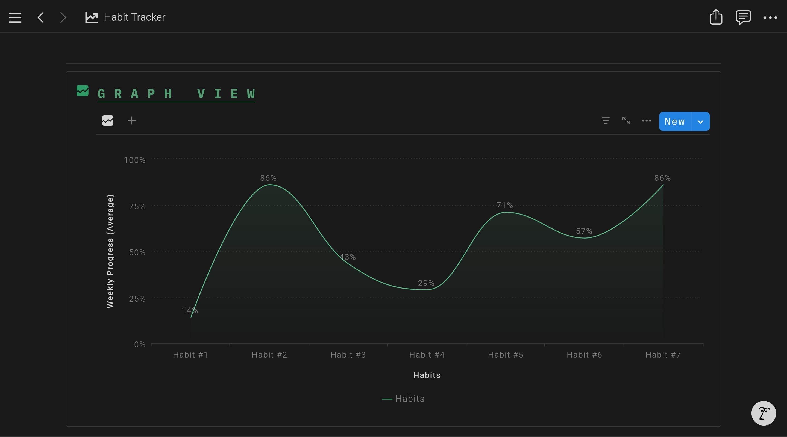Open the hamburger sidebar menu

tap(15, 17)
